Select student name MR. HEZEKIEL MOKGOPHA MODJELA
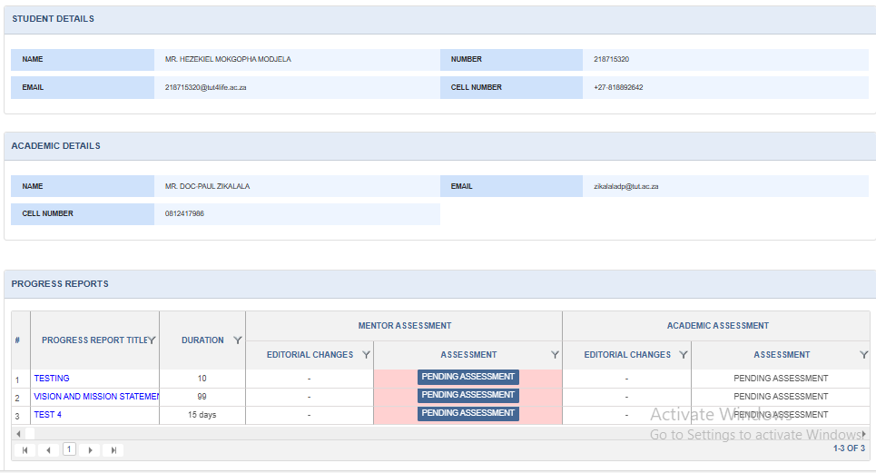The image size is (876, 473). 228,59
